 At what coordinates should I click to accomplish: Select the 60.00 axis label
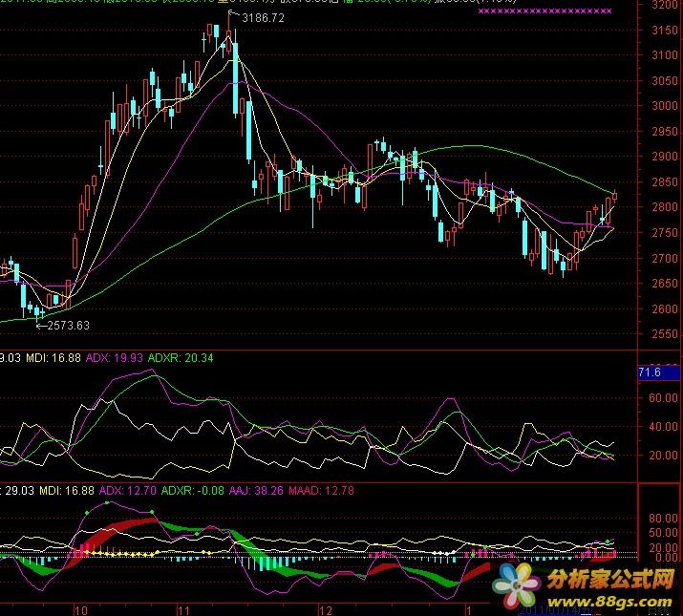663,397
